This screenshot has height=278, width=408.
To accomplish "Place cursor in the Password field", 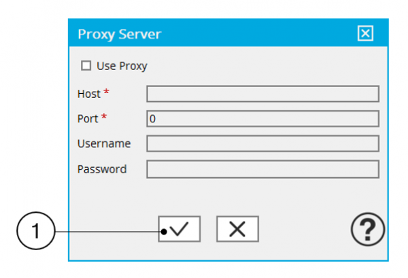I will point(262,169).
